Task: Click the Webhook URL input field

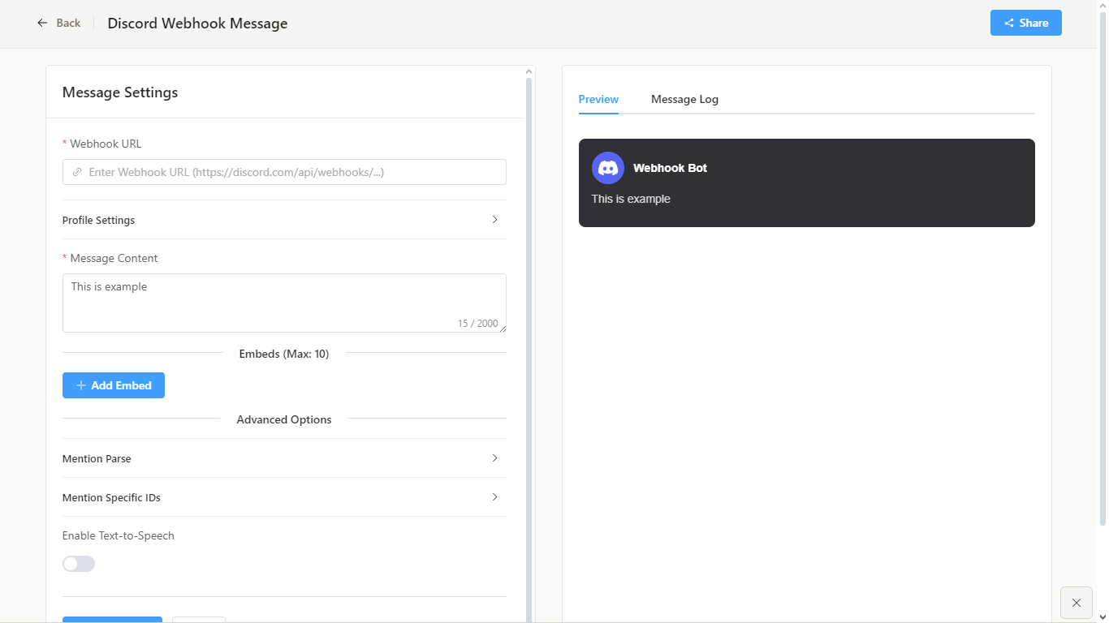Action: tap(284, 172)
